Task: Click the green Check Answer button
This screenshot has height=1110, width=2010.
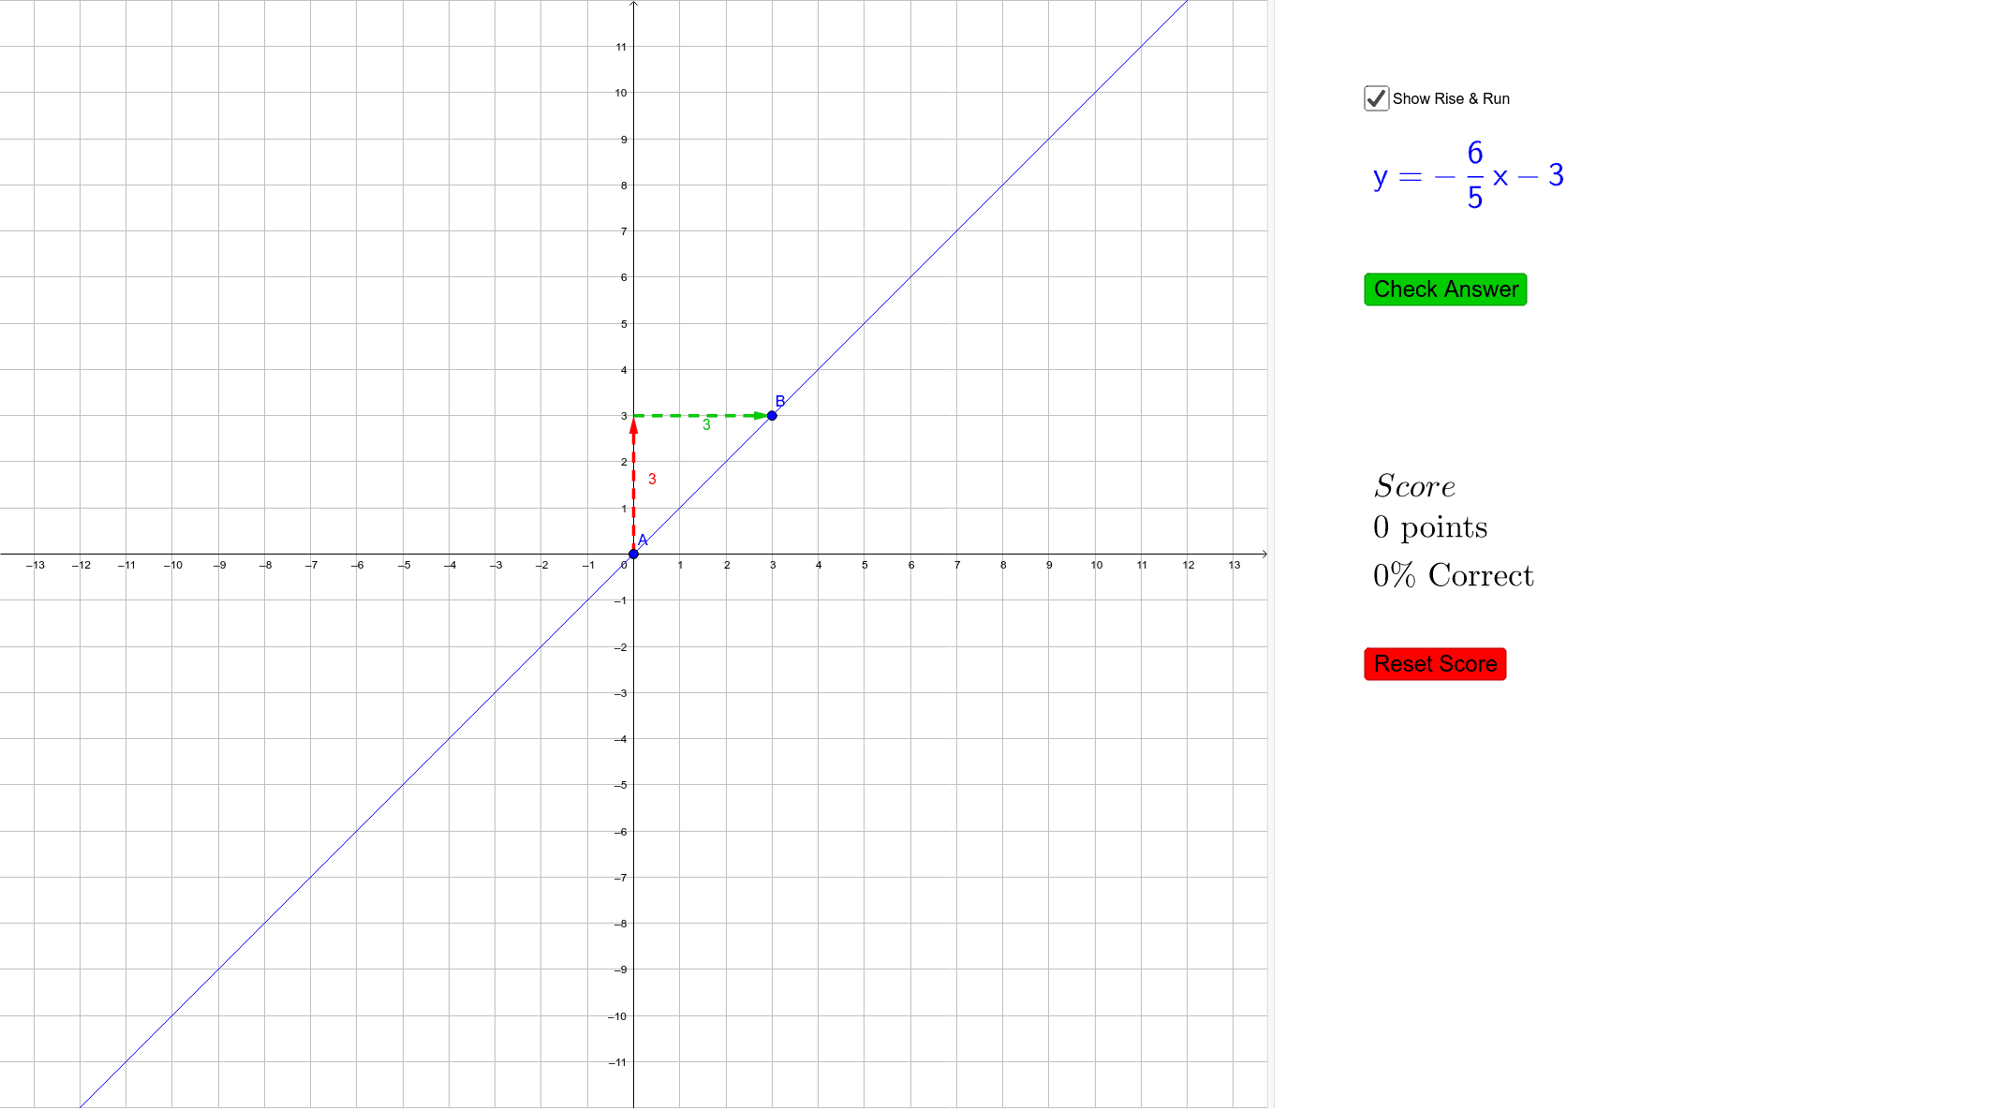Action: (x=1445, y=289)
